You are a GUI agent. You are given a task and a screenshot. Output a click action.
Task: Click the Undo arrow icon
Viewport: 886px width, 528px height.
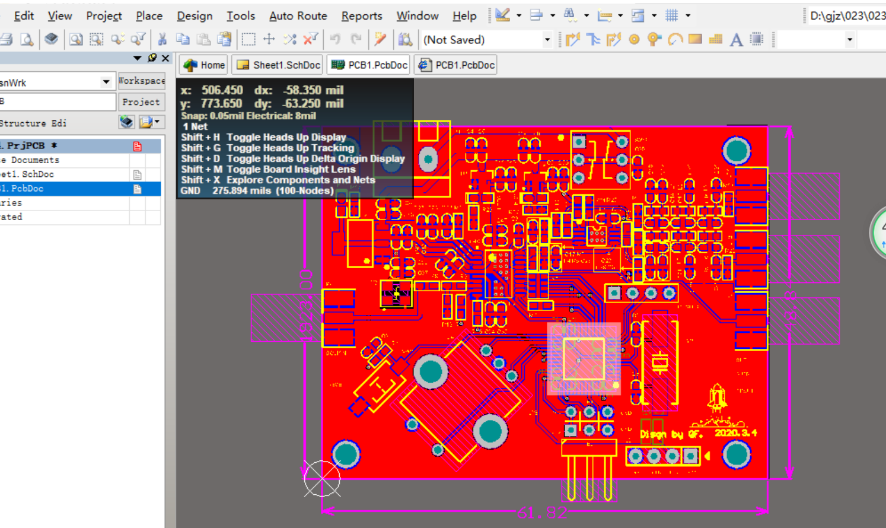[335, 40]
